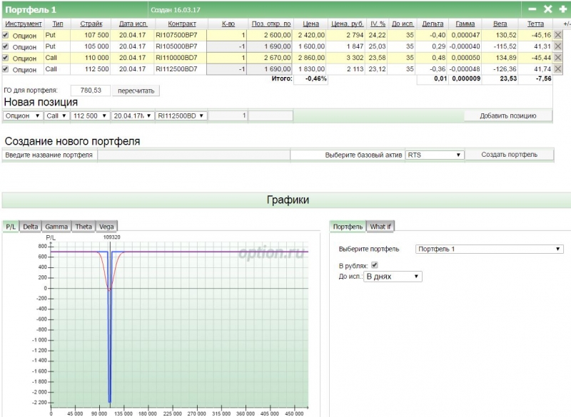Toggle checkbox for 110 000 Call row
This screenshot has height=417, width=571.
pos(6,58)
